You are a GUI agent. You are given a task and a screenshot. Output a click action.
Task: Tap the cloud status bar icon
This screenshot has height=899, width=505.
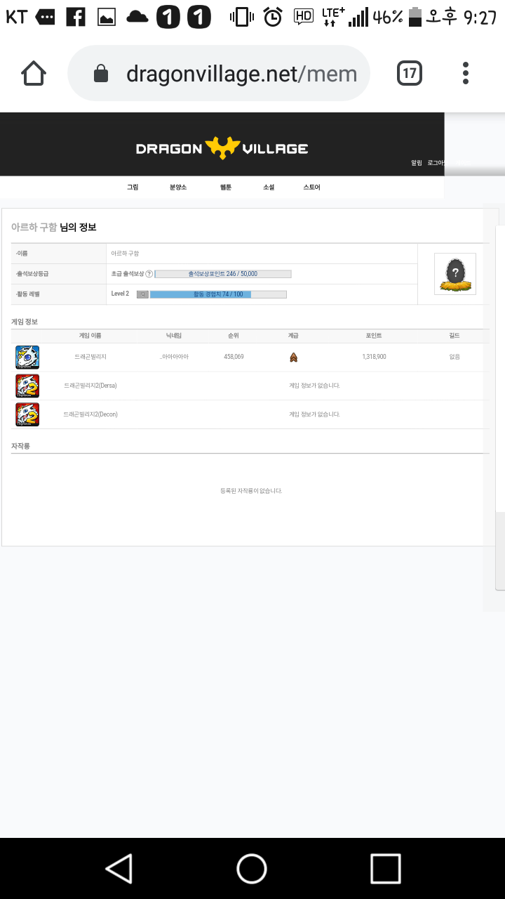click(x=137, y=18)
